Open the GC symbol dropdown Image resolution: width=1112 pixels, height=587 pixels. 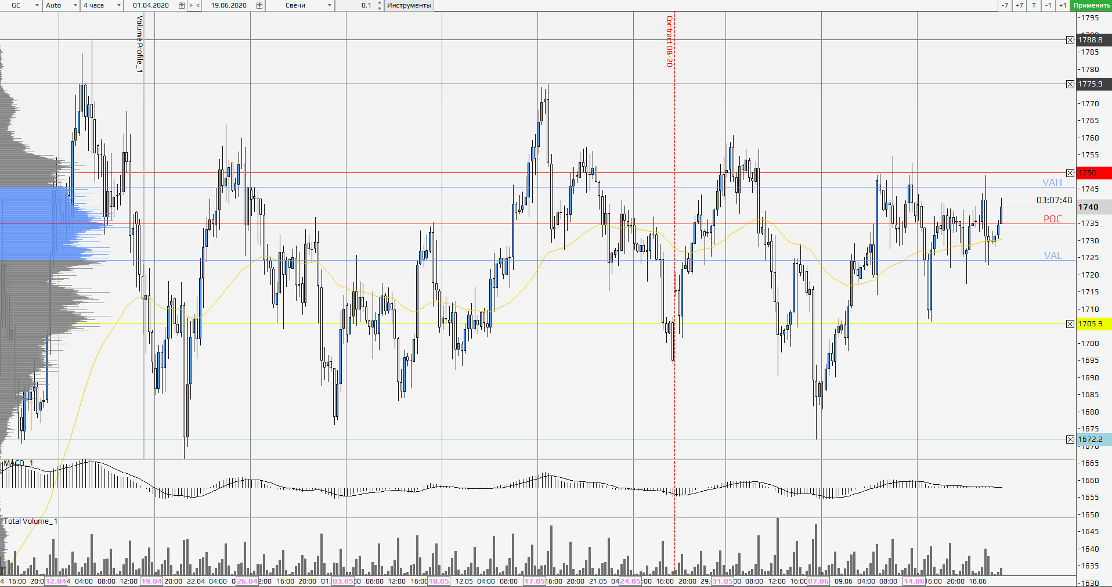[x=37, y=5]
